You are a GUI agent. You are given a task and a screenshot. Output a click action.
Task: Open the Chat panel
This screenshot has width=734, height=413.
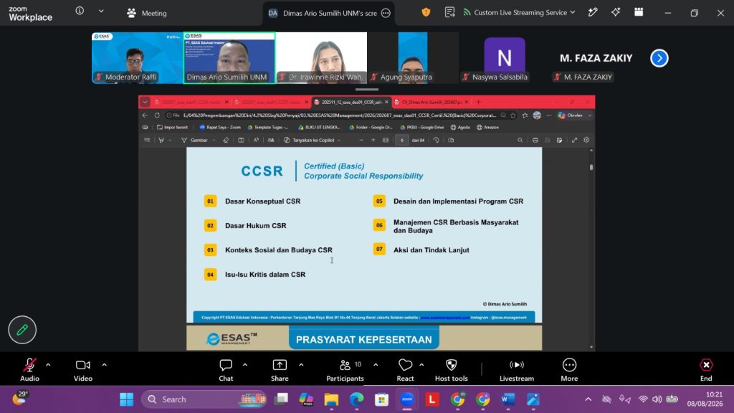[x=226, y=369]
